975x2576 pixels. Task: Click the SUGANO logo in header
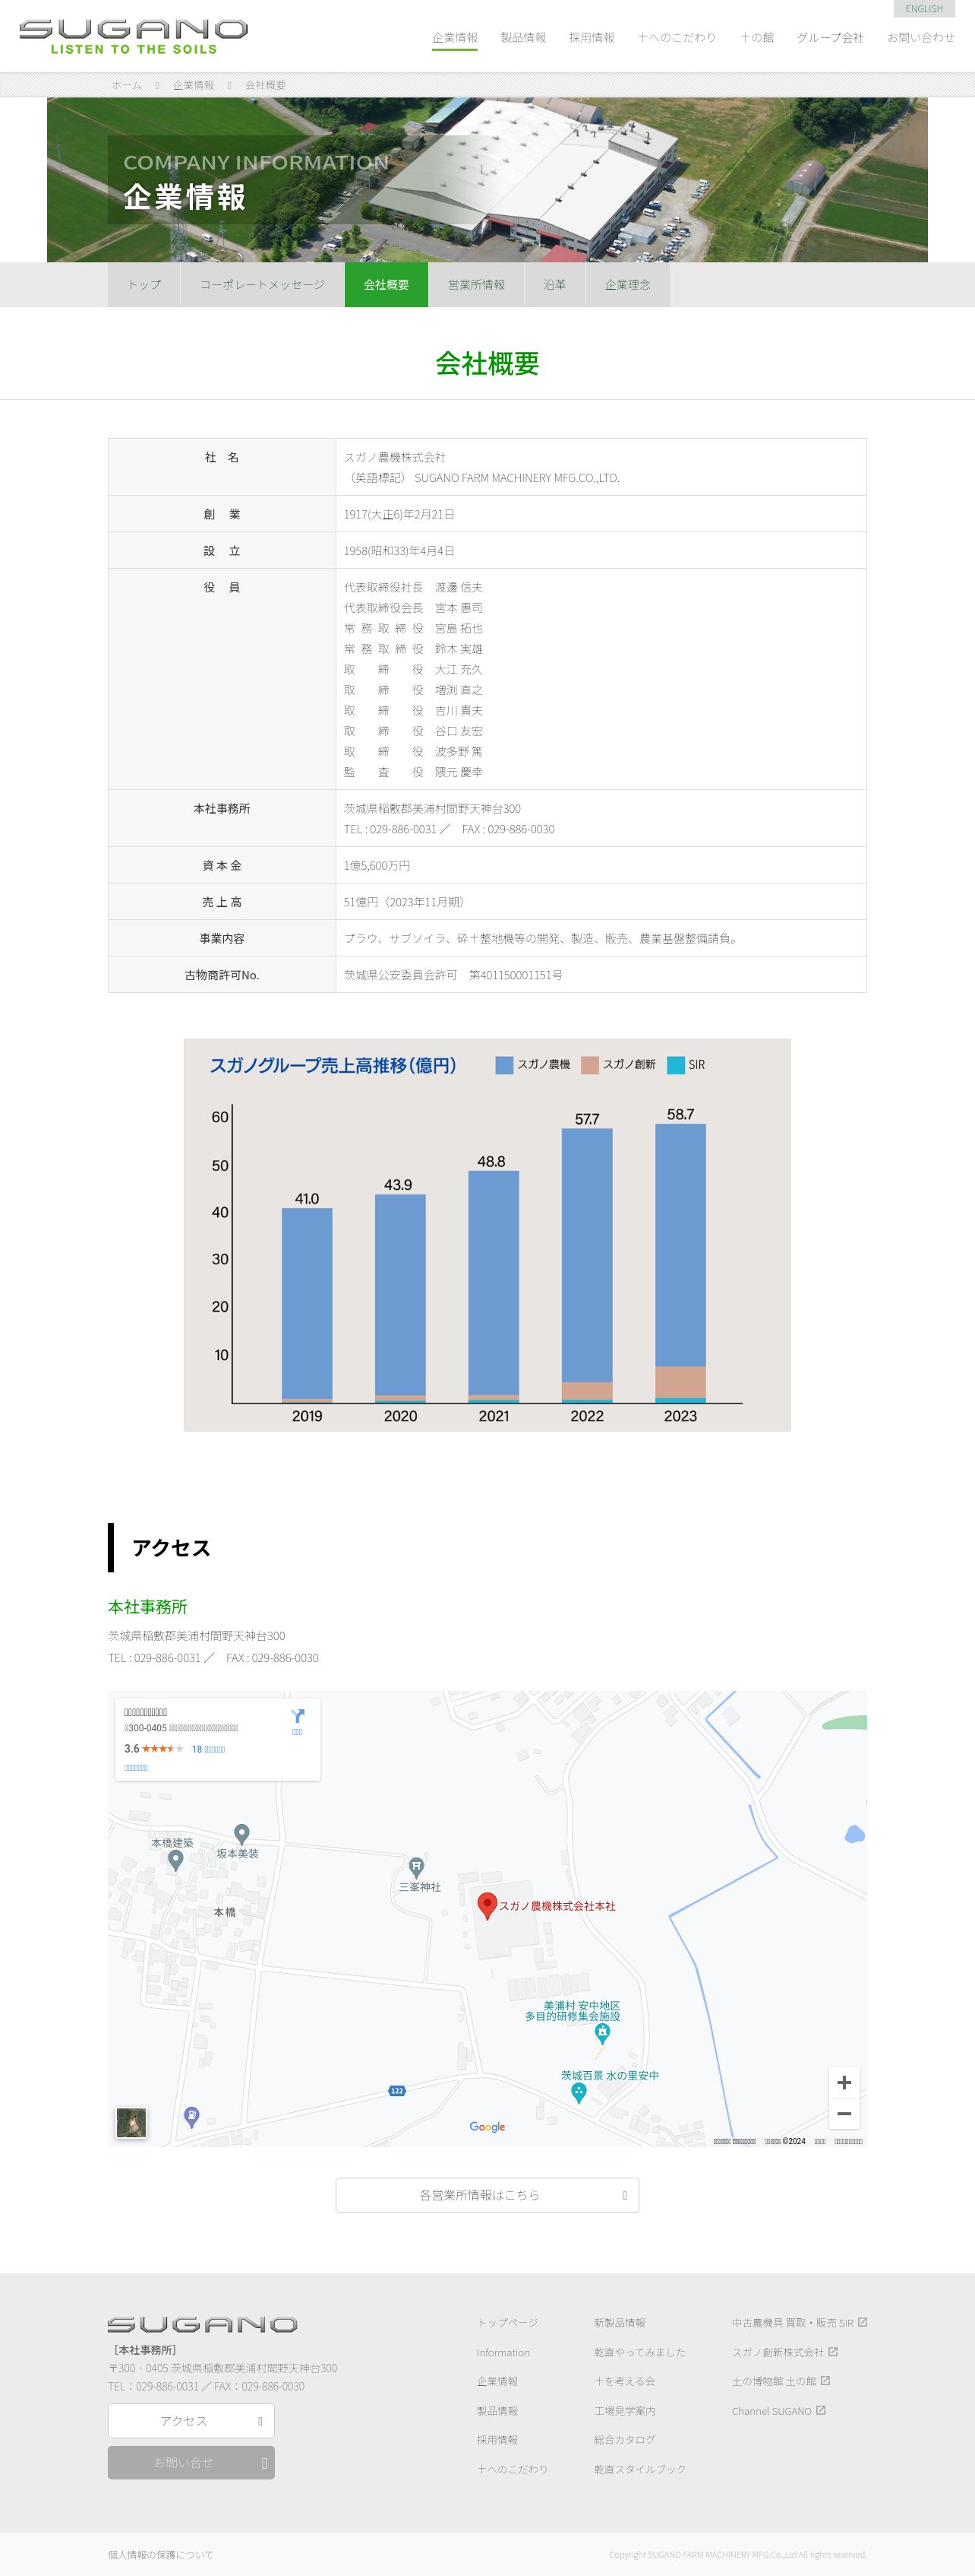[133, 36]
